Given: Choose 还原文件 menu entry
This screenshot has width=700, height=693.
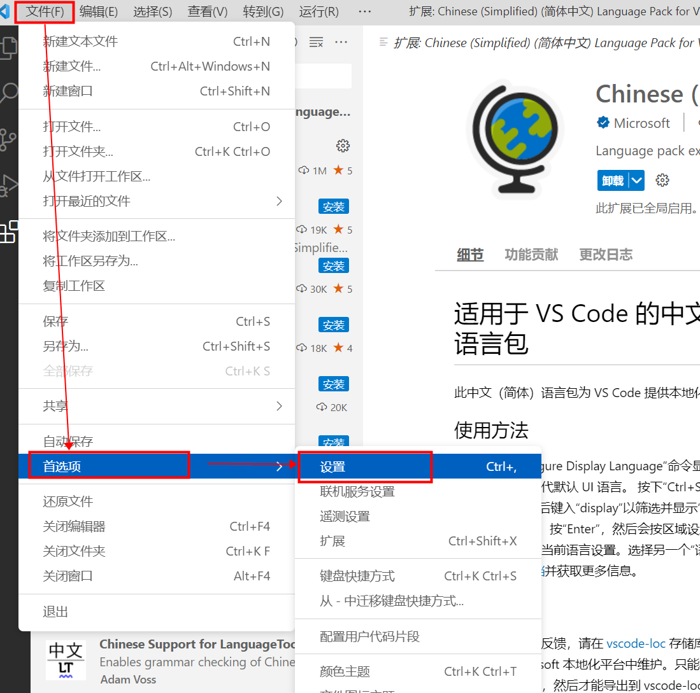Looking at the screenshot, I should tap(156, 501).
